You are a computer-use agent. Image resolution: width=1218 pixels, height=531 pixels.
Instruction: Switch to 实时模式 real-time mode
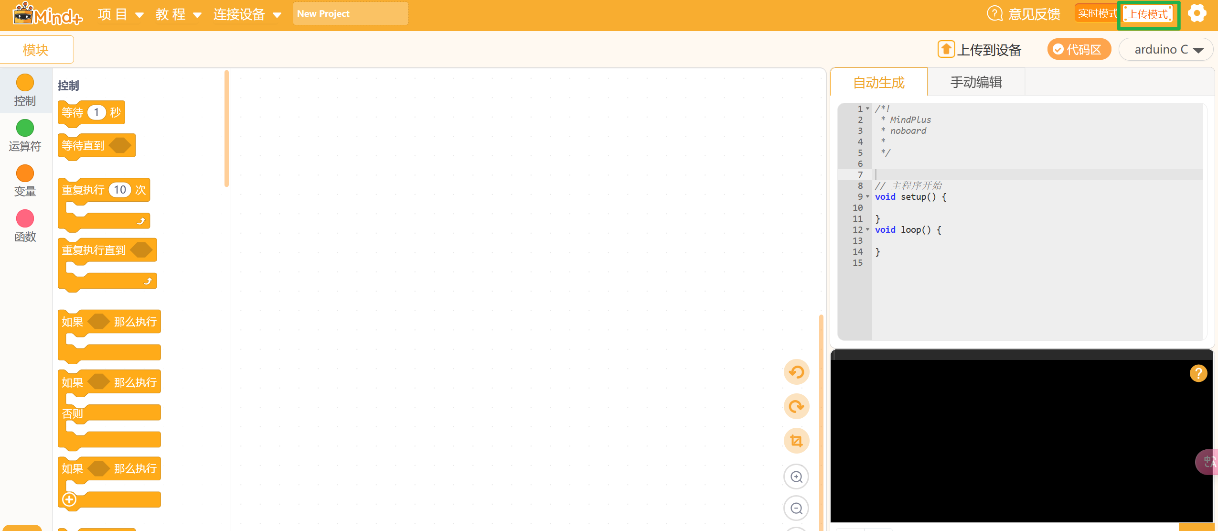pyautogui.click(x=1097, y=14)
